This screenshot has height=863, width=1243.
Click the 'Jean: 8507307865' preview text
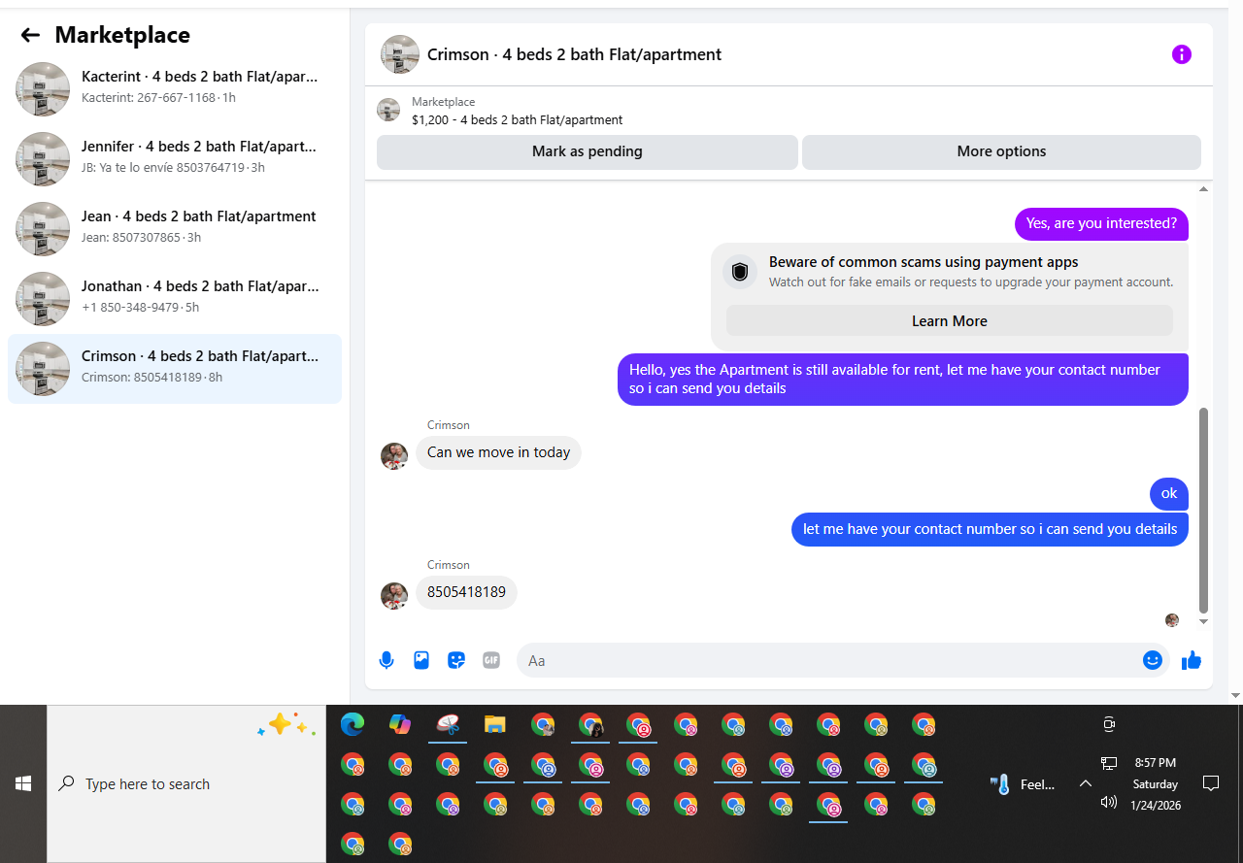coord(131,238)
